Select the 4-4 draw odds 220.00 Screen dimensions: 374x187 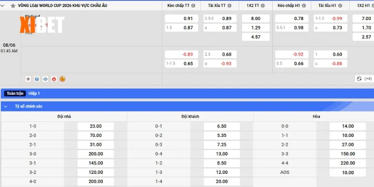tap(347, 163)
